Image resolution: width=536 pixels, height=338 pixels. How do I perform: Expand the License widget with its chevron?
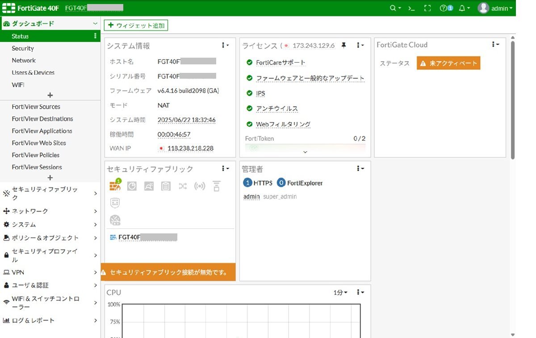[305, 152]
